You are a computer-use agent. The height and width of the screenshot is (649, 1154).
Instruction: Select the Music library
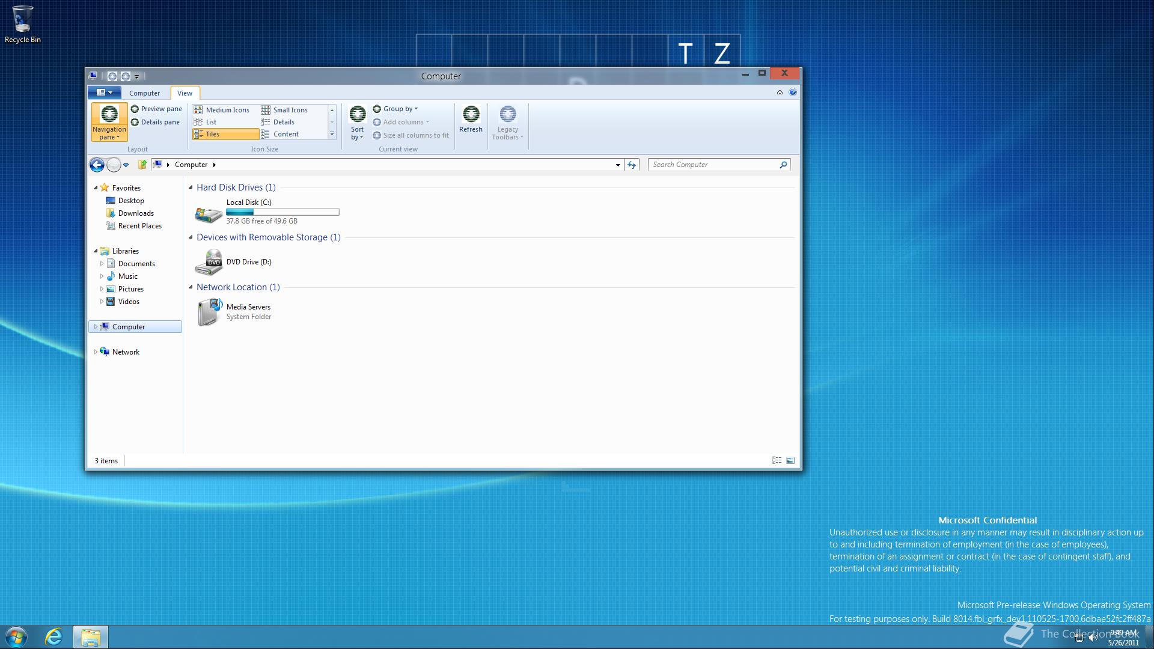click(127, 276)
